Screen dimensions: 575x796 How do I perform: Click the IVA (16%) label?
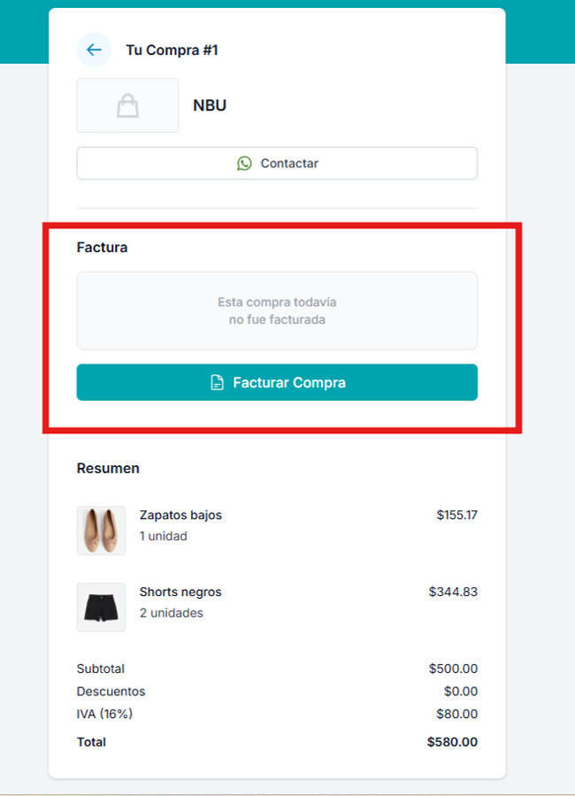coord(104,714)
